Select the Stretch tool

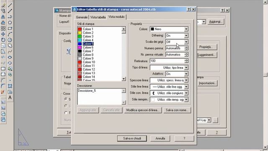3,51
